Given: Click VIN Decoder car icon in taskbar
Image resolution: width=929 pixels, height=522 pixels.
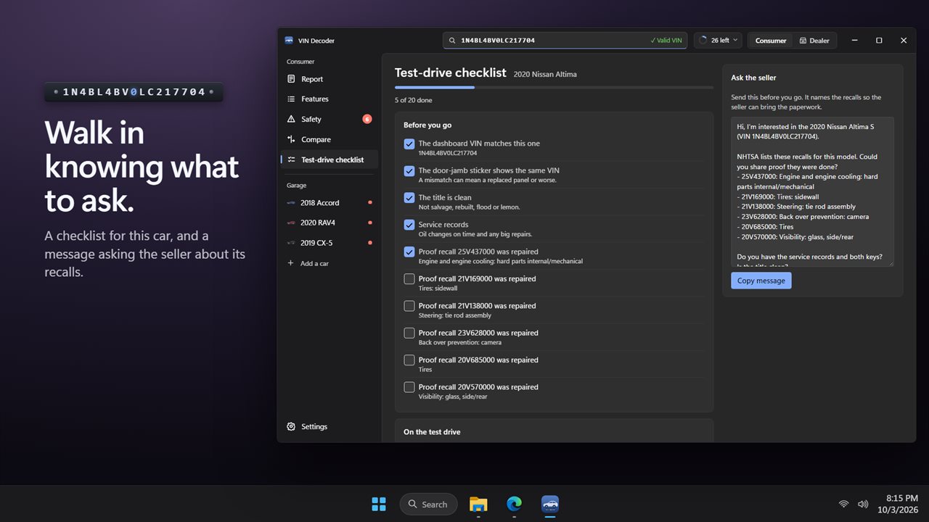Looking at the screenshot, I should click(x=550, y=504).
